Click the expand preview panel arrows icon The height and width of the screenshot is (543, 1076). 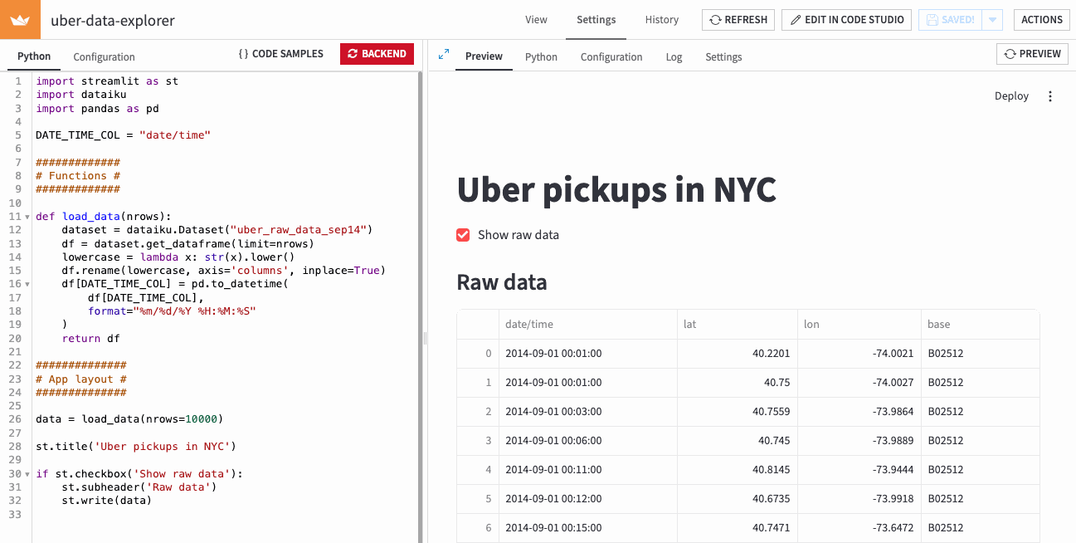tap(444, 54)
